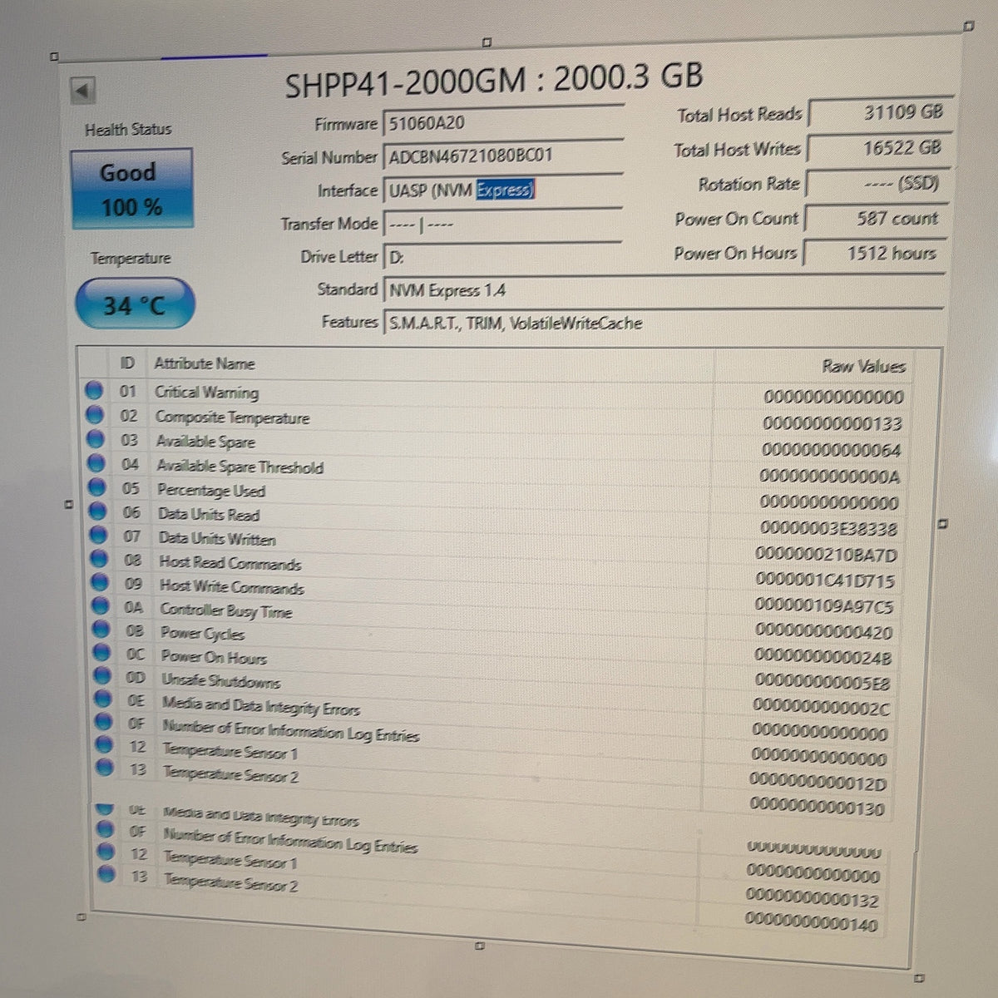Select the Available Spare Threshold attribute name

point(240,467)
